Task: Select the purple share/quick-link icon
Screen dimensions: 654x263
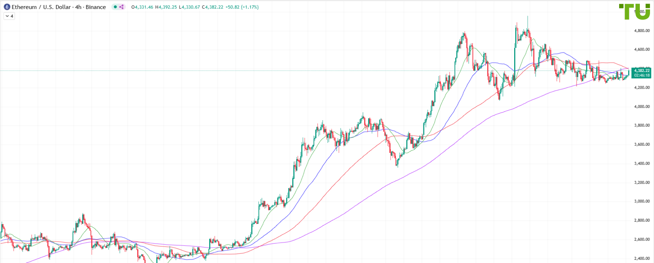Action: pos(121,7)
